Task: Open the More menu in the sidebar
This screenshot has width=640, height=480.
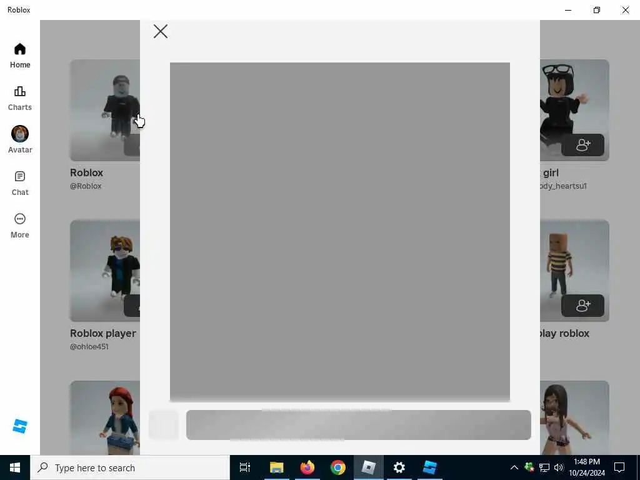Action: [20, 226]
